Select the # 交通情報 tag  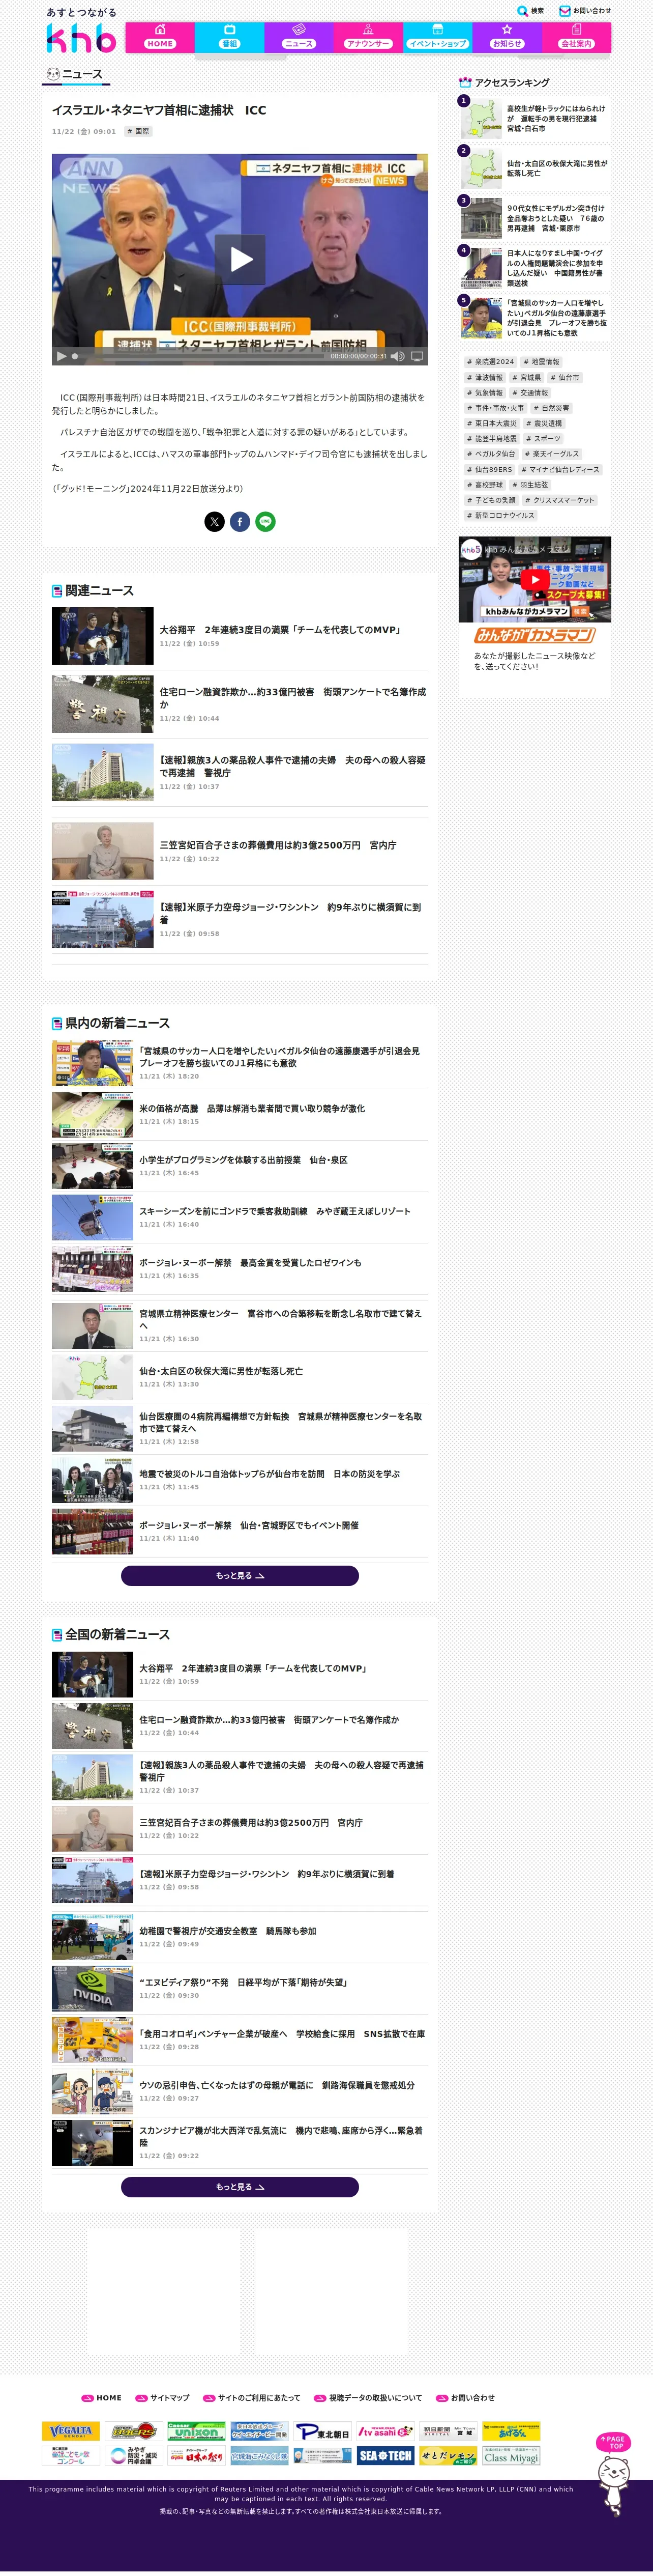[530, 393]
